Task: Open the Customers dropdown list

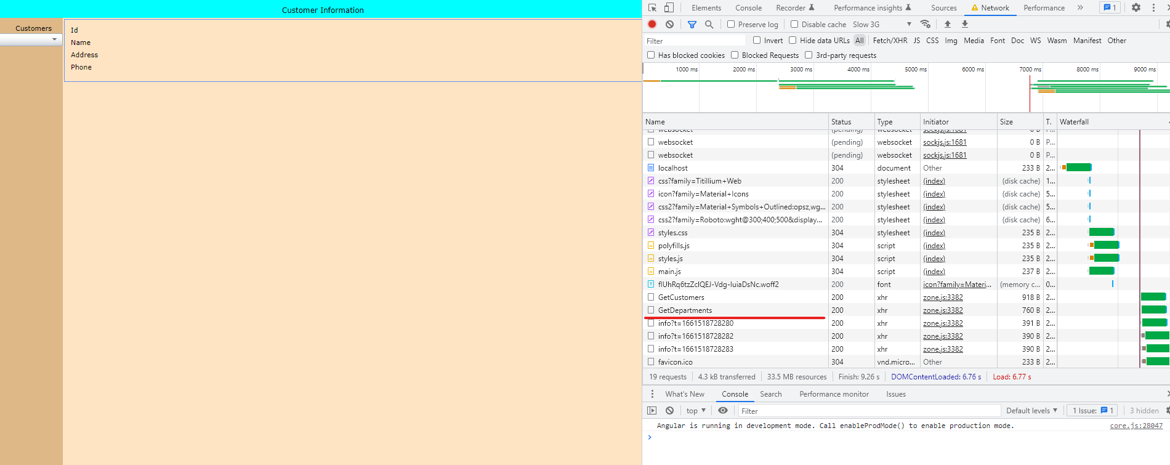Action: click(31, 39)
